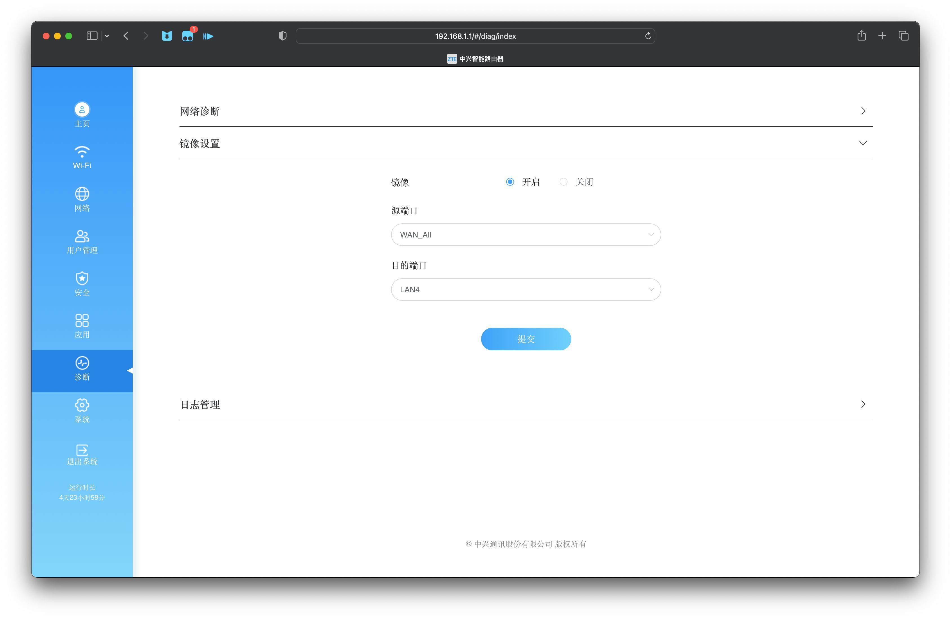This screenshot has height=619, width=951.
Task: Click the privacy shield icon in toolbar
Action: pyautogui.click(x=282, y=36)
